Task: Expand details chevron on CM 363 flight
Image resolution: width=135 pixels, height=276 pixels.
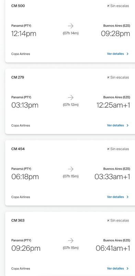Action: (x=127, y=268)
